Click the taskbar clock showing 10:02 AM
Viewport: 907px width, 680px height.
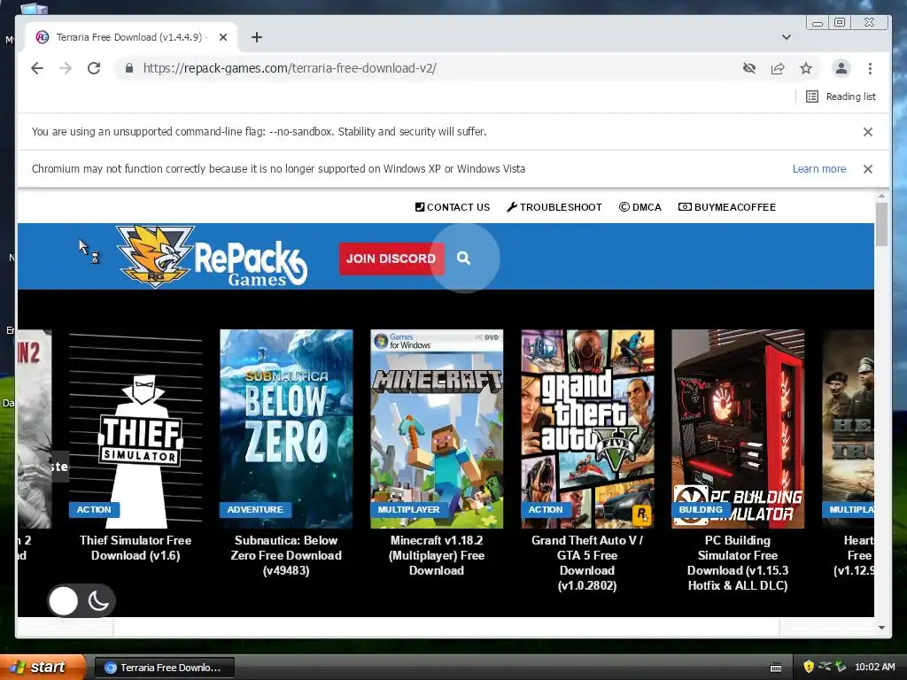click(874, 667)
